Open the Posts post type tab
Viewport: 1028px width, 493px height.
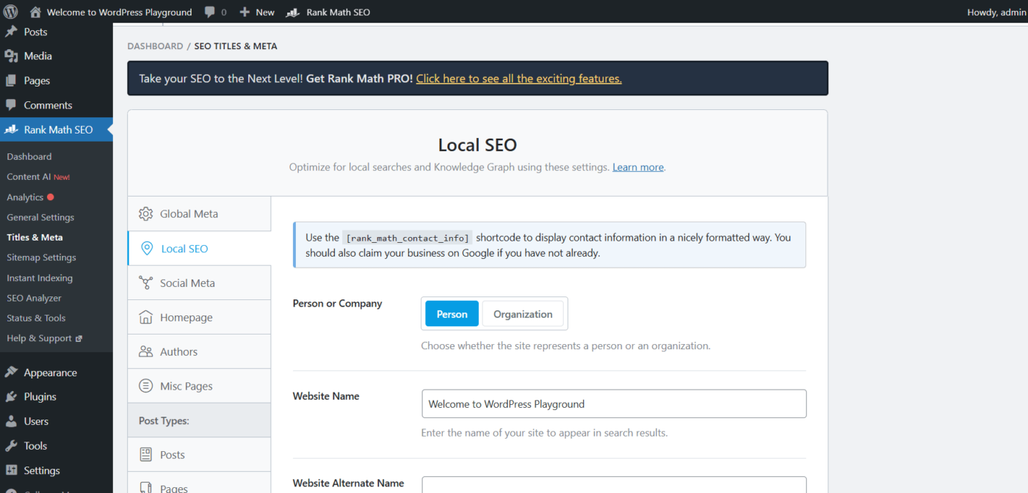click(199, 455)
